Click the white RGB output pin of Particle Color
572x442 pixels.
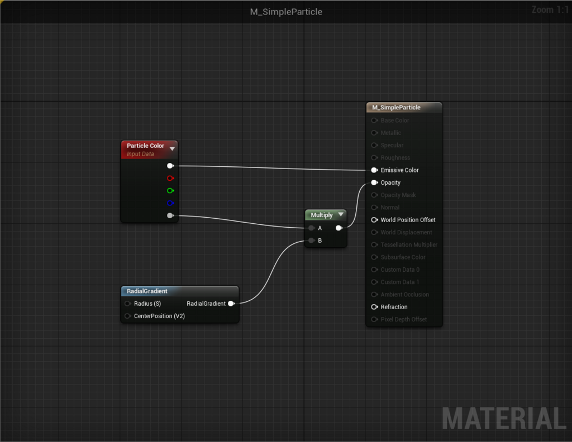[x=170, y=166]
